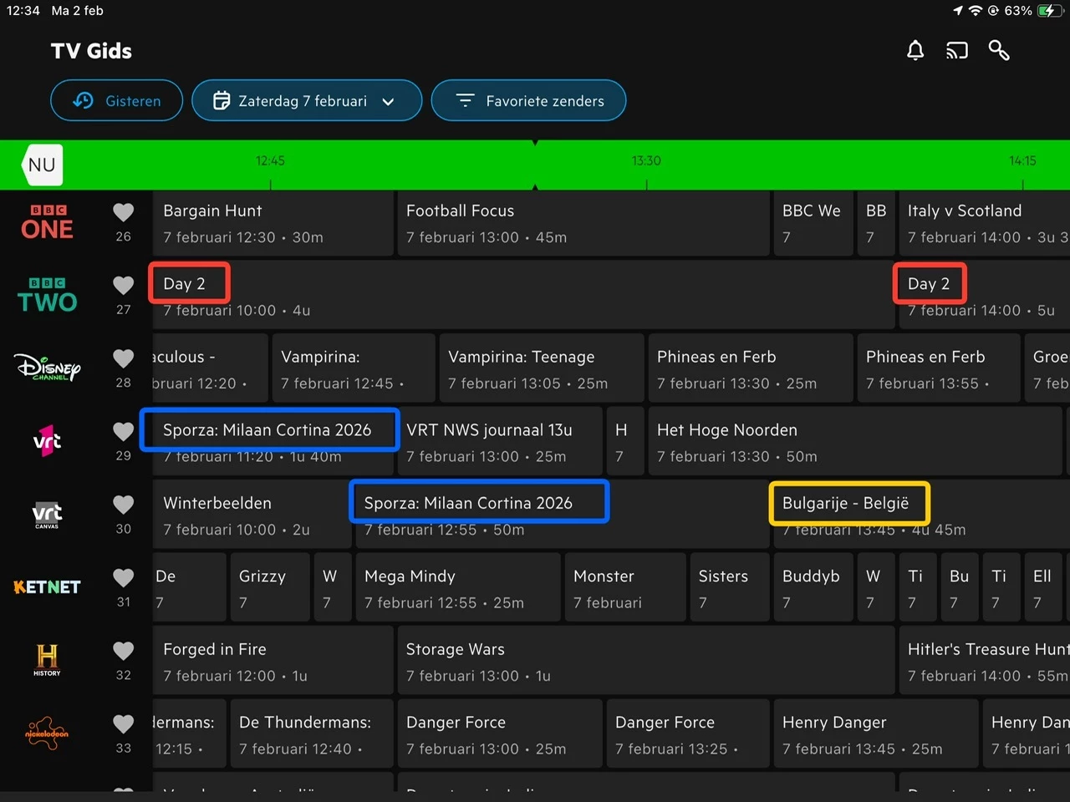Select the BBC One channel logo
Viewport: 1070px width, 802px height.
pyautogui.click(x=48, y=222)
